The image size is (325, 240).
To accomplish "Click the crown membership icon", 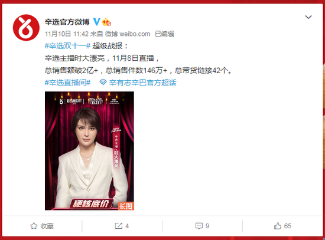I will click(106, 22).
